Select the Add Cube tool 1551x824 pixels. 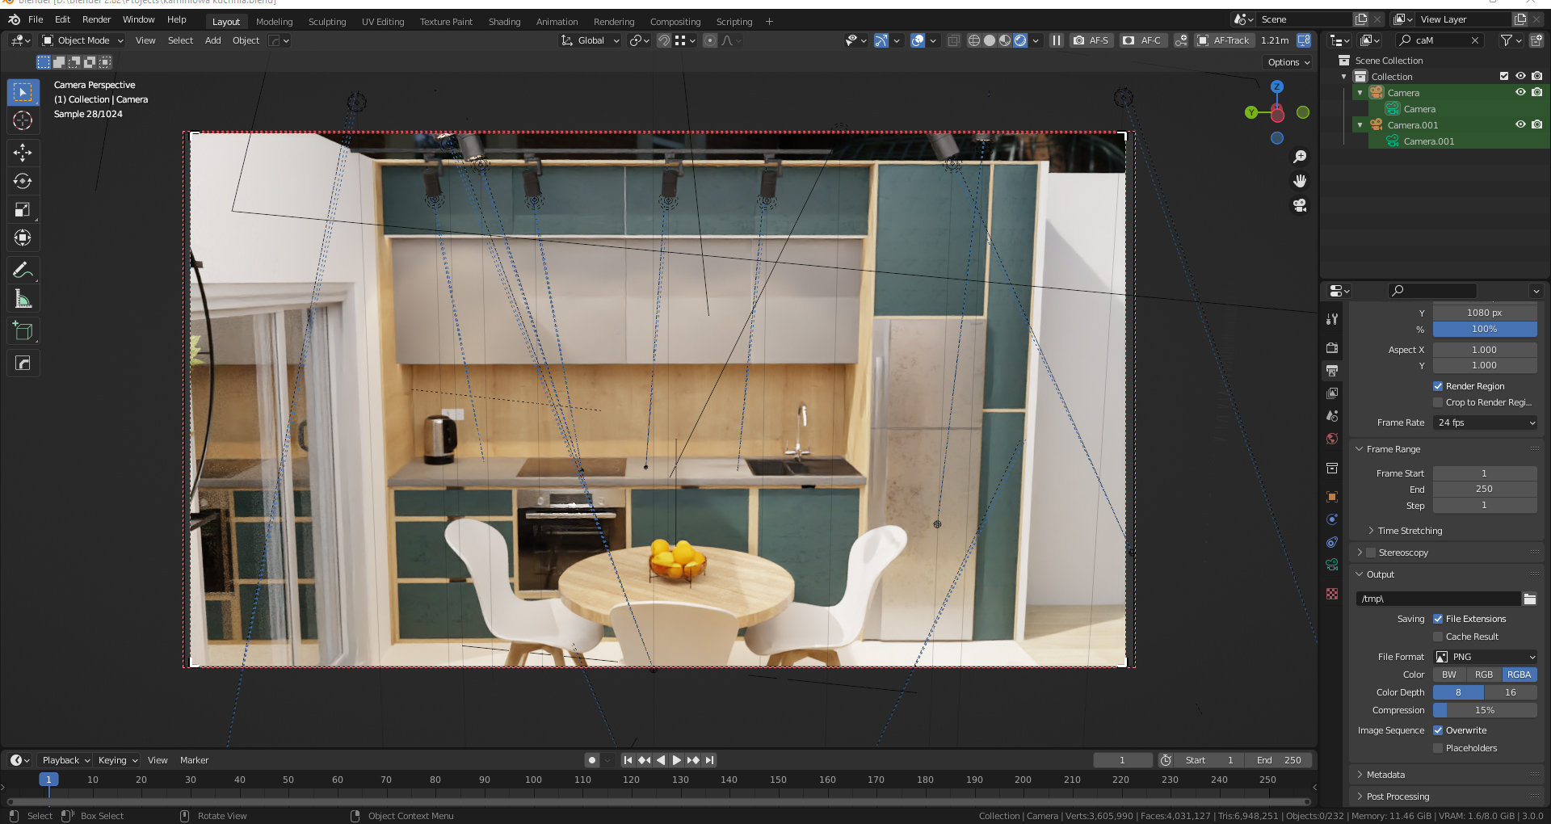pos(23,331)
